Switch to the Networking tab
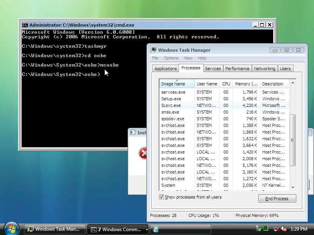Screen dimensions: 314x235 [x=265, y=69]
